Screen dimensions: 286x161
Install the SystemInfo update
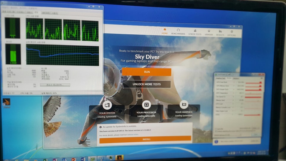pos(145,139)
